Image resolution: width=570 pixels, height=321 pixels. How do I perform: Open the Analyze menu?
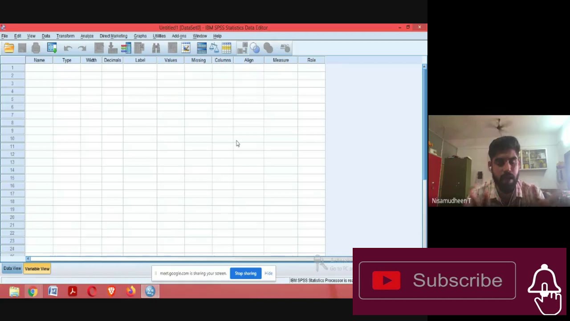point(87,36)
